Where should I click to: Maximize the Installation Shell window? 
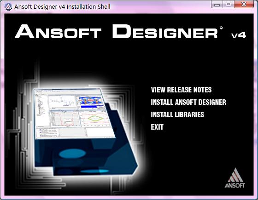coord(229,4)
